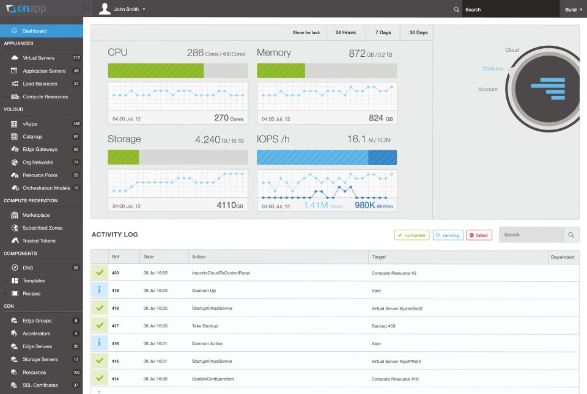Viewport: 587px width, 394px height.
Task: Click the activity log search button
Action: tap(570, 235)
